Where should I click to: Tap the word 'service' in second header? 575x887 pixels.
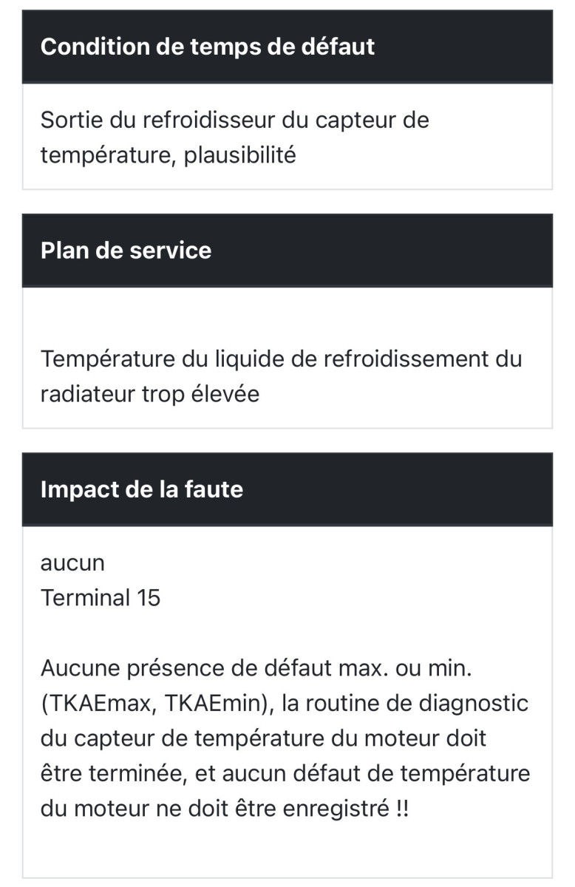point(170,250)
